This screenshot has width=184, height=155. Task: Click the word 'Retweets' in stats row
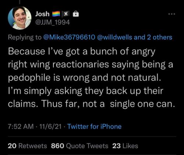33,146
